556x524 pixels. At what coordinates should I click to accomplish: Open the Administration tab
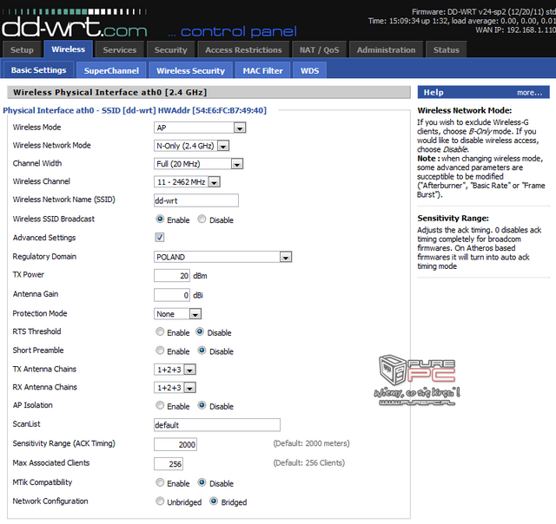pos(386,49)
